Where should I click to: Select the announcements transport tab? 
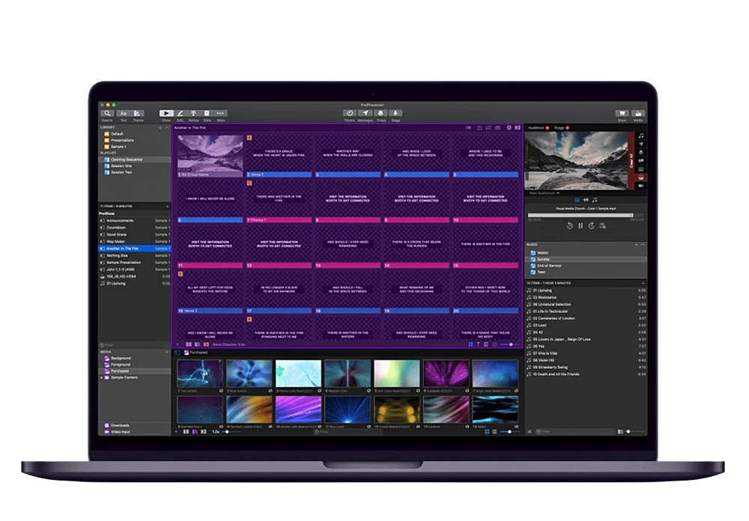coord(586,200)
